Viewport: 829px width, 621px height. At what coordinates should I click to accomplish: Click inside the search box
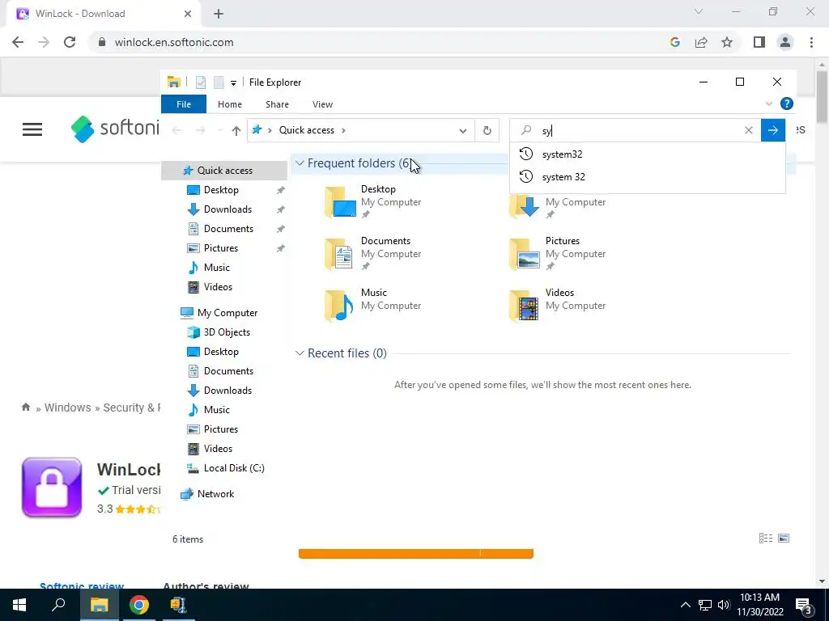coord(635,130)
